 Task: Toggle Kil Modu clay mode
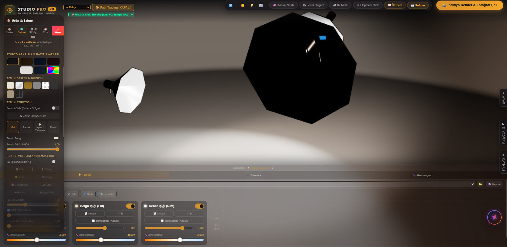point(341,5)
